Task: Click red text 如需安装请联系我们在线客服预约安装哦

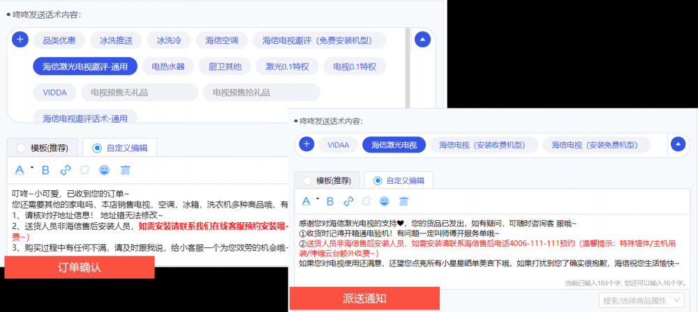Action: click(x=213, y=226)
